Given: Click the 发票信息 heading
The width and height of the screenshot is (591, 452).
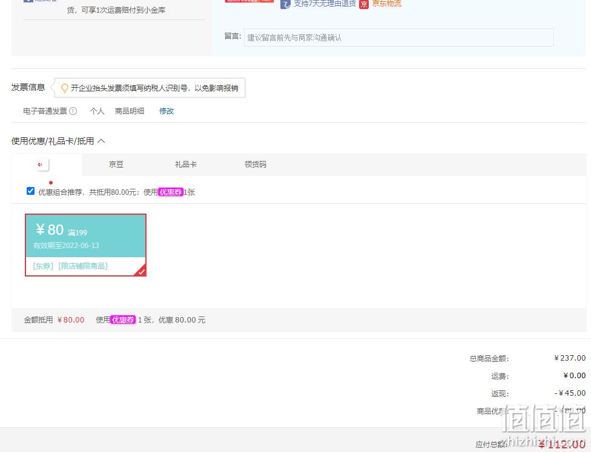Looking at the screenshot, I should click(x=28, y=87).
